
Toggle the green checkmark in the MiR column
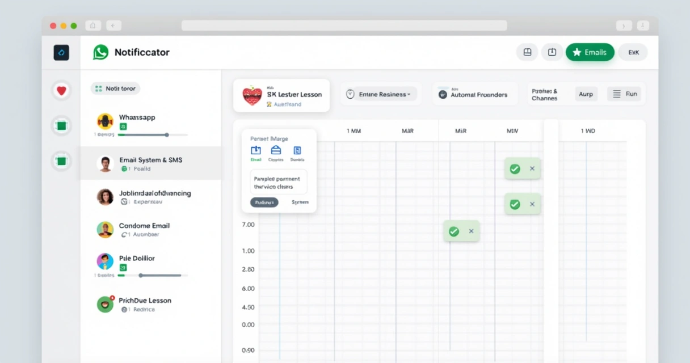pos(453,231)
